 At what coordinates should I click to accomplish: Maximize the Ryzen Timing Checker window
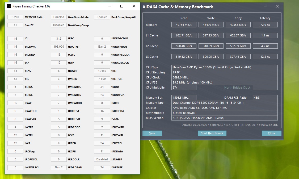(x=122, y=6)
